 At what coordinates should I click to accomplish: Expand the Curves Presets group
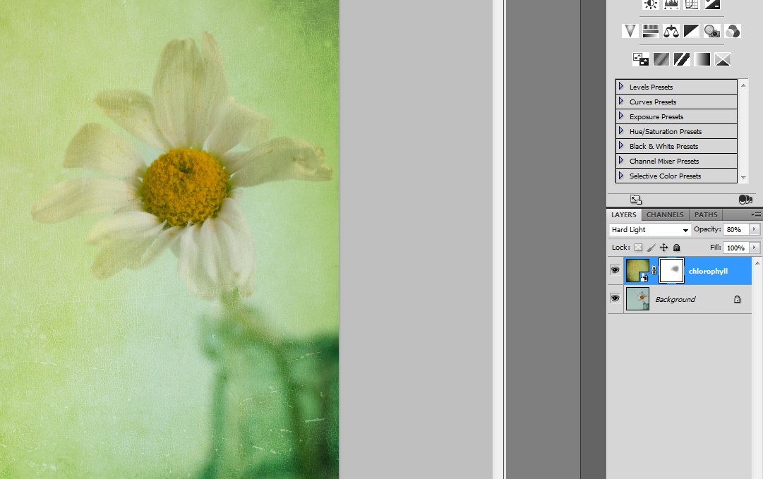pos(620,102)
